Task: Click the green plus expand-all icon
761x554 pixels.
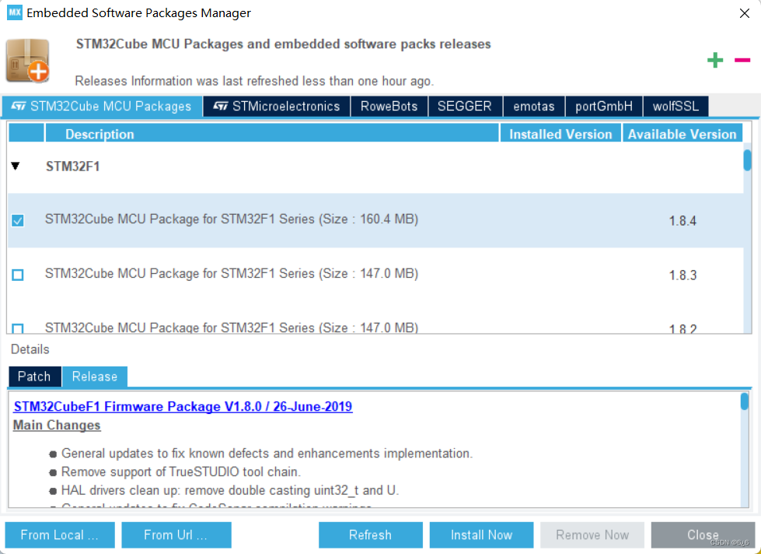Action: pyautogui.click(x=715, y=60)
